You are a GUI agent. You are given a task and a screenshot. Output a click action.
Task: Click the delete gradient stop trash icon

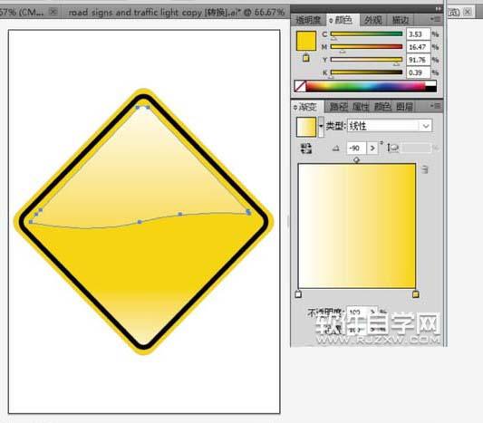click(x=424, y=169)
